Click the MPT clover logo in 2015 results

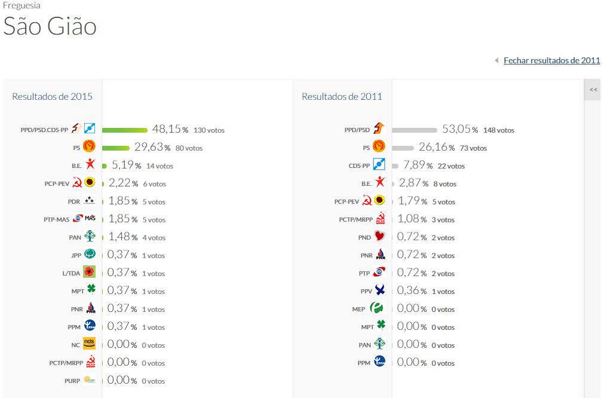(91, 290)
